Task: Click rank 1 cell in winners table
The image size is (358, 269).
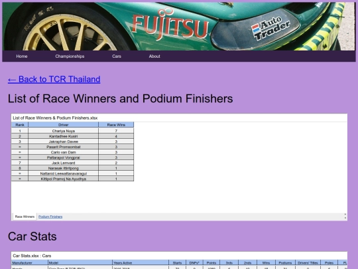Action: click(20, 131)
